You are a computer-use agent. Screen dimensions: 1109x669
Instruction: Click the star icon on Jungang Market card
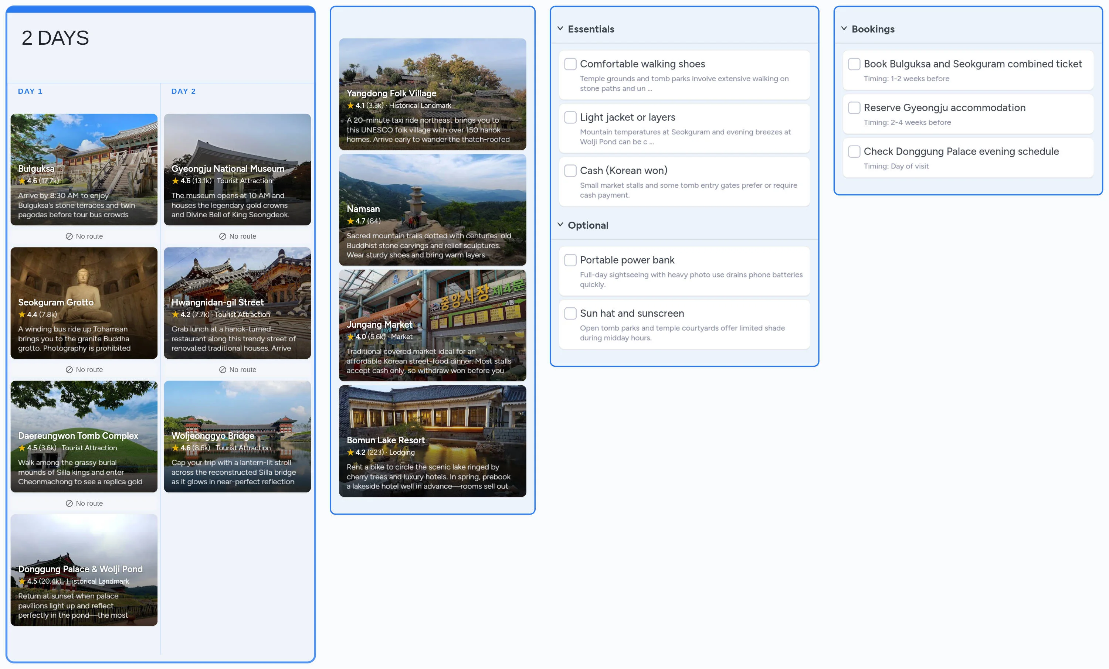(x=350, y=337)
